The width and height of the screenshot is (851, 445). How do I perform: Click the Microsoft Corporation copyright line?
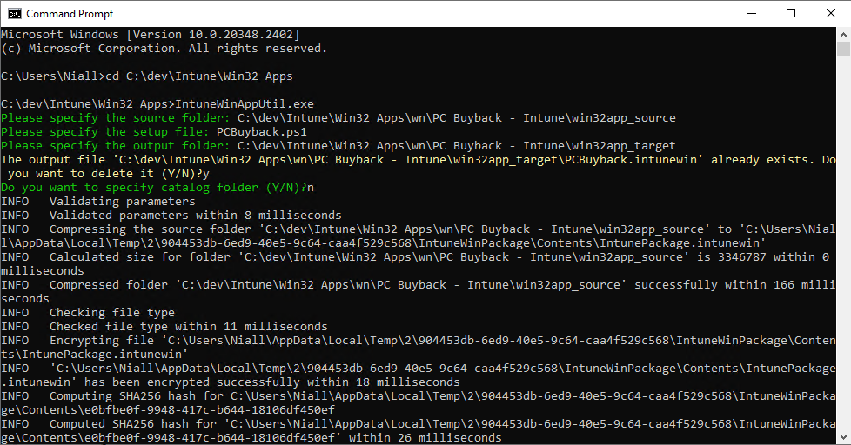[164, 49]
